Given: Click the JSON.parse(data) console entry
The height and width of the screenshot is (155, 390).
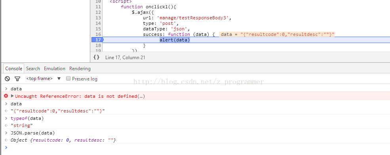Looking at the screenshot, I should click(32, 133).
